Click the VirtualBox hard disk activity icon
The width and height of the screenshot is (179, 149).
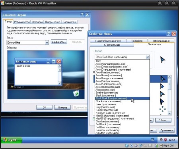[127, 145]
